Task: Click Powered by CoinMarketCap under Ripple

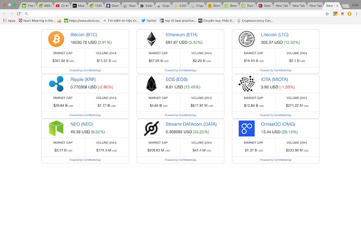Action: click(x=85, y=115)
